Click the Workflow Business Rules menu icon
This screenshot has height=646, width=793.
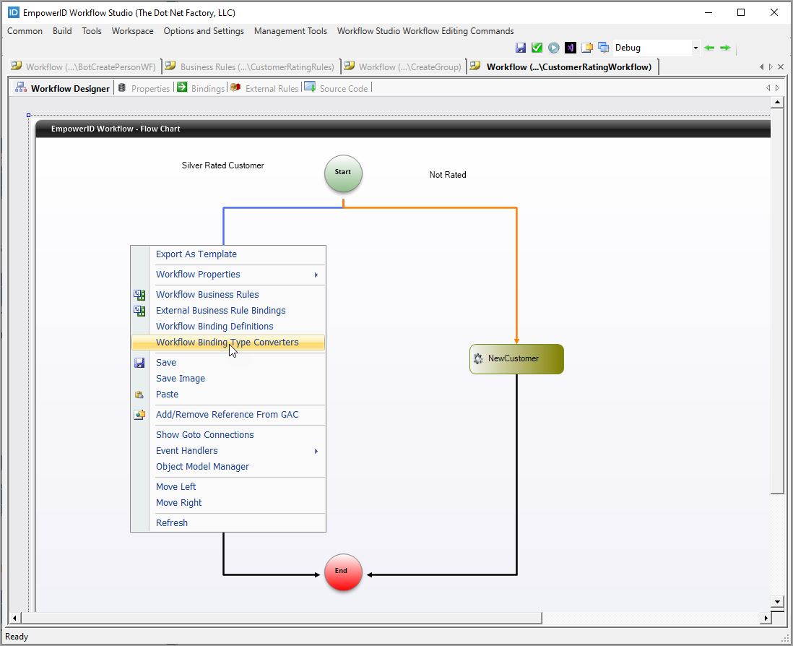[x=139, y=294]
